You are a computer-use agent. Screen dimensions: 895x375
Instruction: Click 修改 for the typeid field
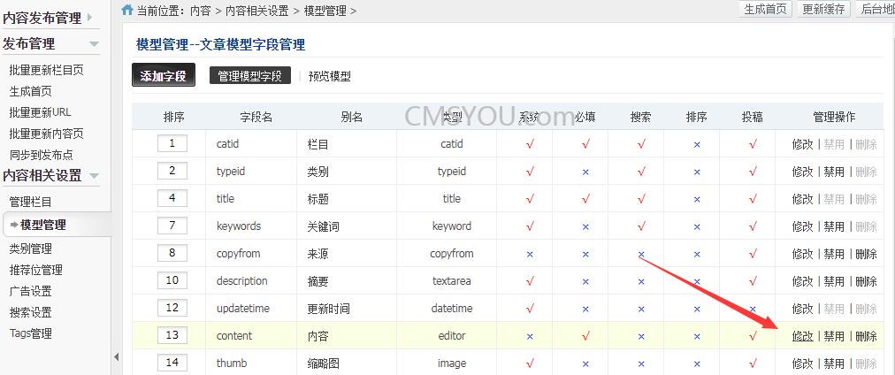click(x=802, y=172)
